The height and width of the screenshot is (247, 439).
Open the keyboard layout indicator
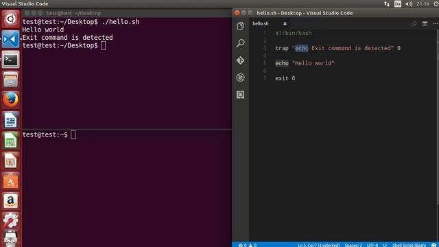(398, 4)
